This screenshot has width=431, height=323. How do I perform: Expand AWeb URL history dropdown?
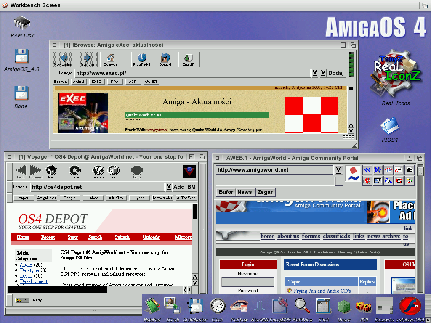pos(338,170)
